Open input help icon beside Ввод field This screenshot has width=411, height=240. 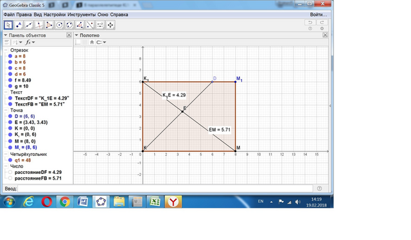pyautogui.click(x=319, y=189)
